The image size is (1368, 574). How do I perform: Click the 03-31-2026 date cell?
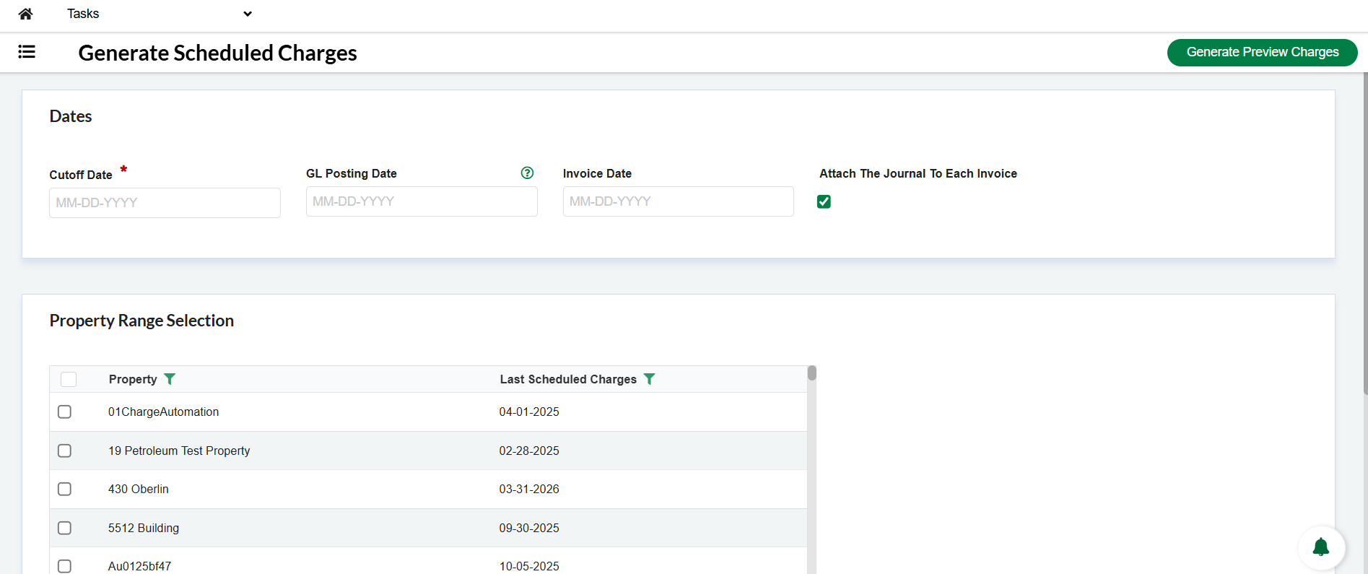tap(529, 489)
